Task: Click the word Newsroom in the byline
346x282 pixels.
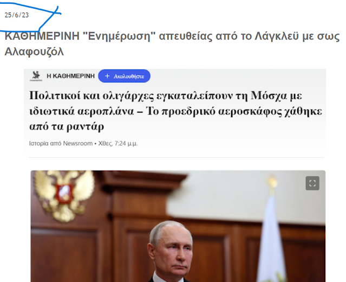Action: 78,143
